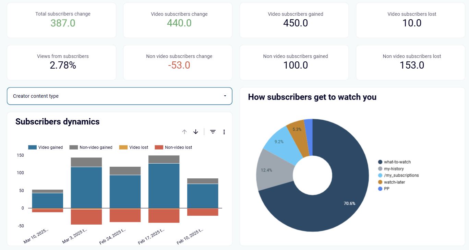Click the Views from subscribers value 2.78%
This screenshot has width=469, height=250.
63,65
